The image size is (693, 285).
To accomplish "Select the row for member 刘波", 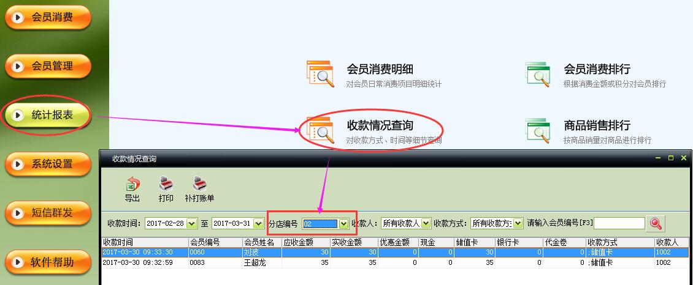I will (395, 253).
